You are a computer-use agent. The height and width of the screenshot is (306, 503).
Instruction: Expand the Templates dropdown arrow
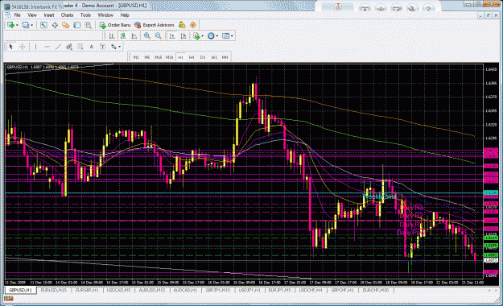click(232, 36)
